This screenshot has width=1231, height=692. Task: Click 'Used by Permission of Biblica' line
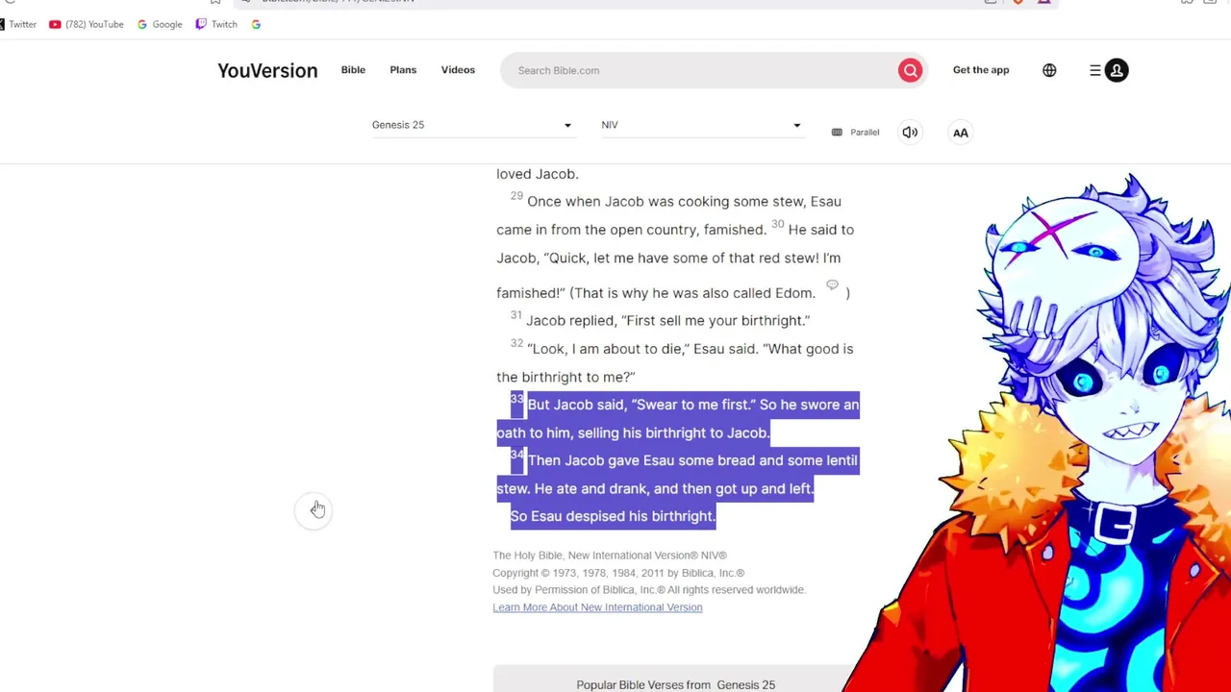point(649,590)
